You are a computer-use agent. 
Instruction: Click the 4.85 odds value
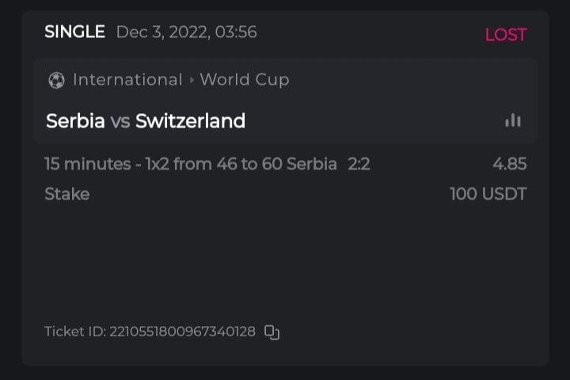pyautogui.click(x=509, y=165)
